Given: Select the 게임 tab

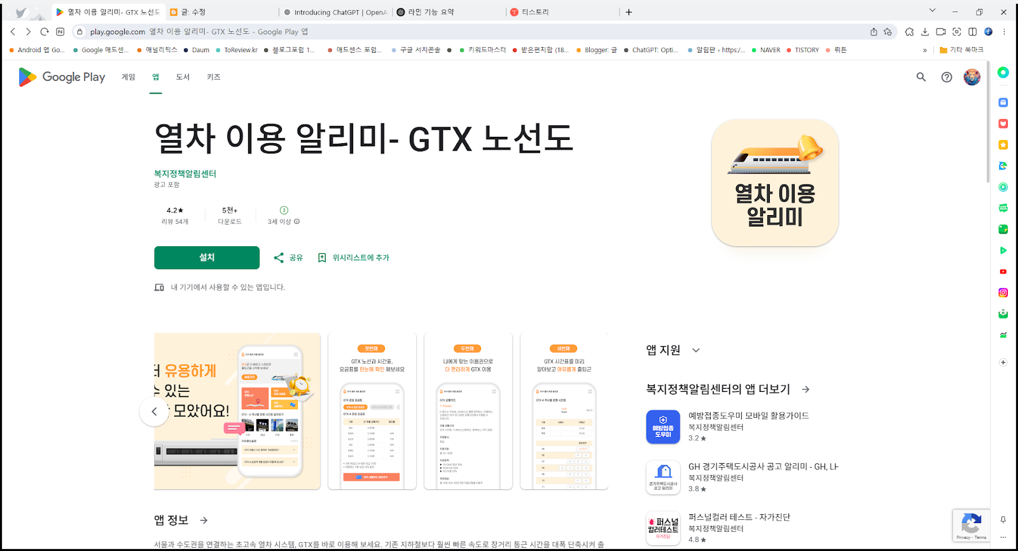Looking at the screenshot, I should (x=129, y=77).
